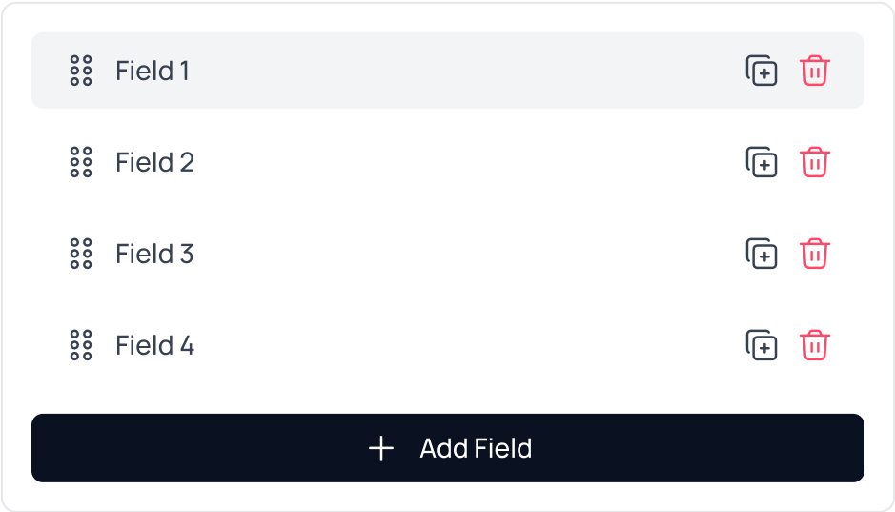895x512 pixels.
Task: Select the Field 3 label
Action: coord(154,254)
